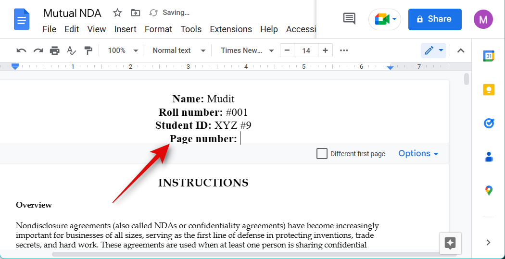This screenshot has height=259, width=505.
Task: Select the Paint format roller icon
Action: [x=88, y=50]
